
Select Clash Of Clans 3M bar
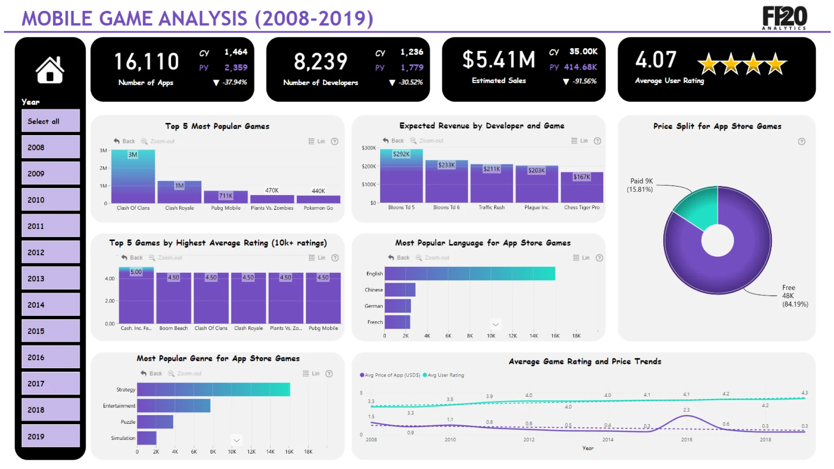[133, 176]
